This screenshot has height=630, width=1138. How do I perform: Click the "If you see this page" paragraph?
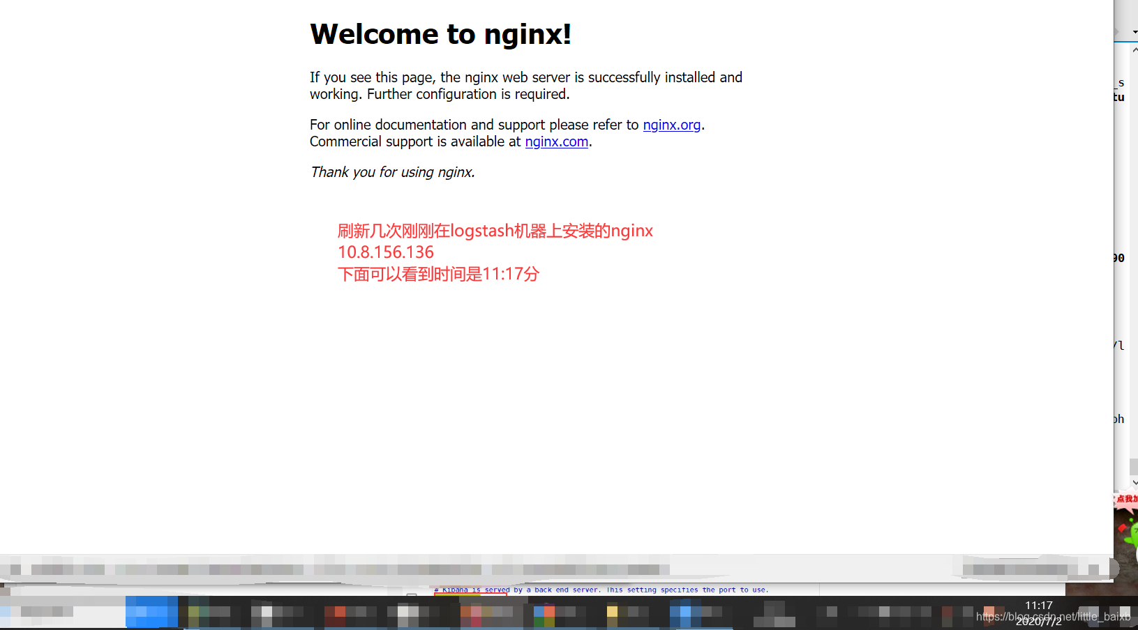tap(526, 86)
